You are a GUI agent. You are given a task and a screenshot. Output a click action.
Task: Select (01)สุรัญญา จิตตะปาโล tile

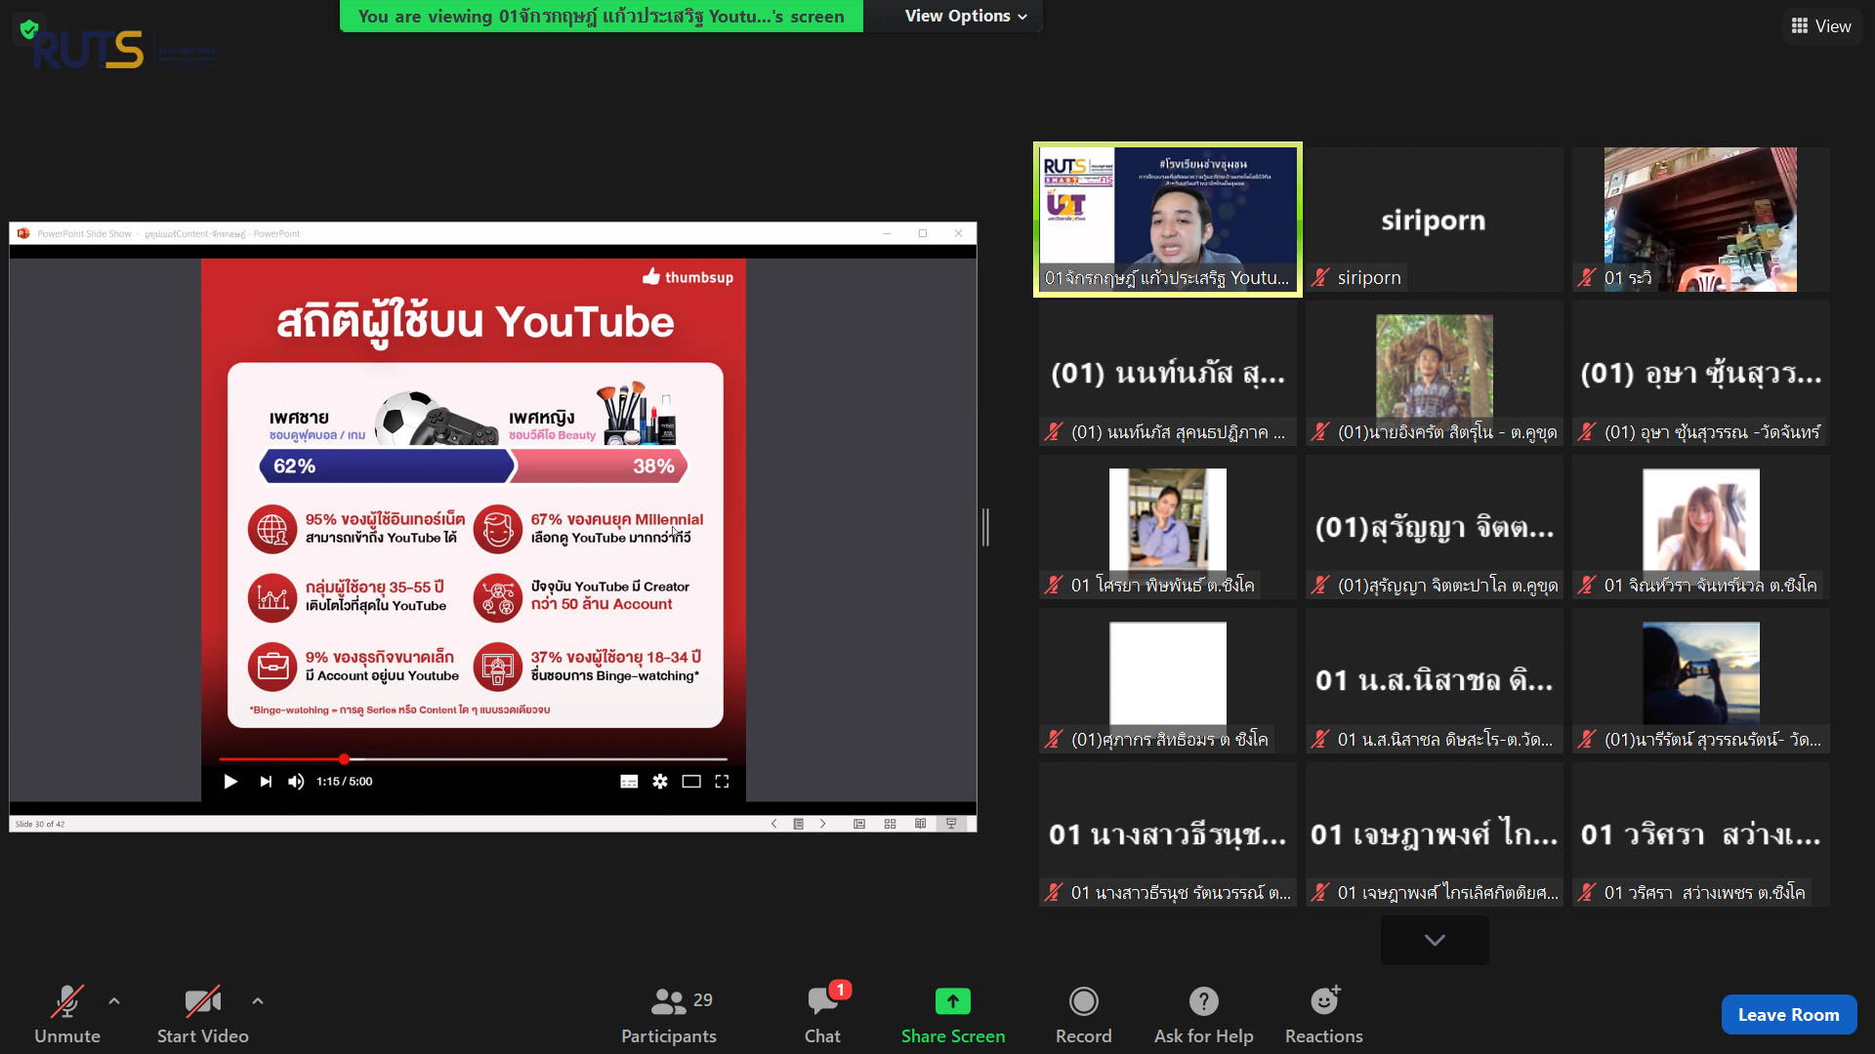[1434, 527]
